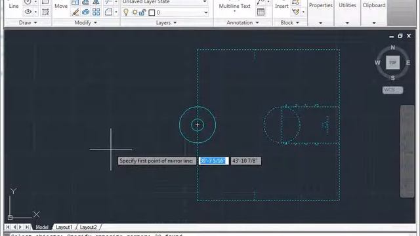Viewport: 420px width, 236px height.
Task: Click the UCS origin icon square
Action: tap(10, 218)
